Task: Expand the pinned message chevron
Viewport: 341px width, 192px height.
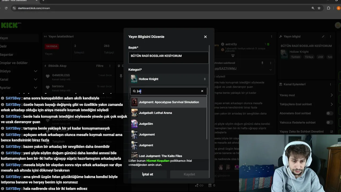Action: (x=271, y=70)
